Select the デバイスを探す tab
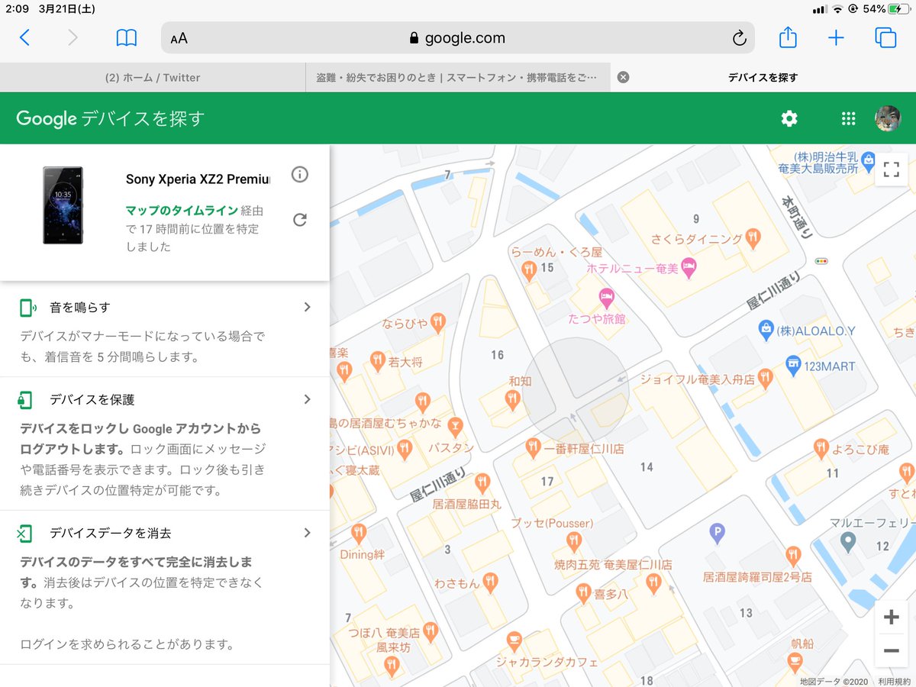This screenshot has width=916, height=687. coord(763,77)
